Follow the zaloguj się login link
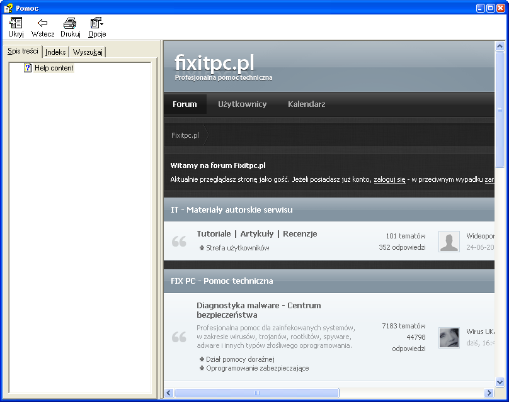This screenshot has height=402, width=509. pos(389,179)
